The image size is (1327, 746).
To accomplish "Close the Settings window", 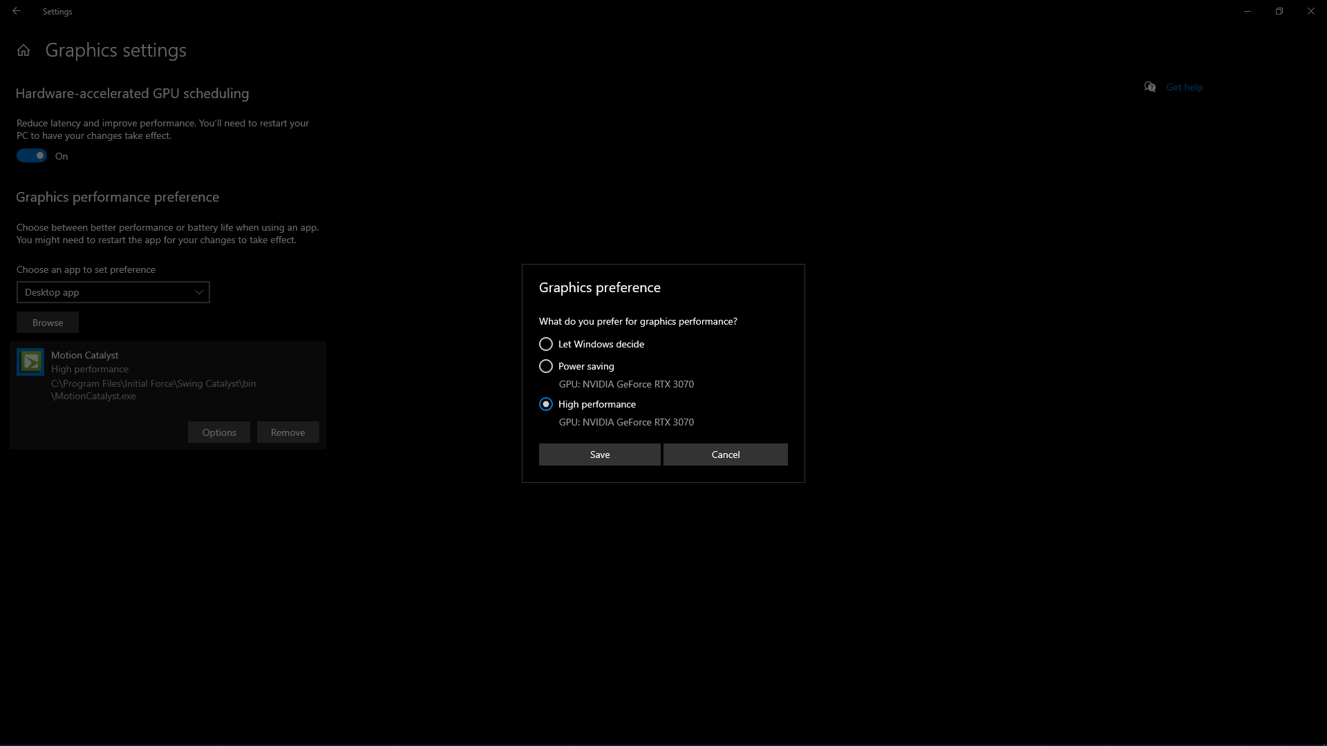I will (x=1311, y=11).
